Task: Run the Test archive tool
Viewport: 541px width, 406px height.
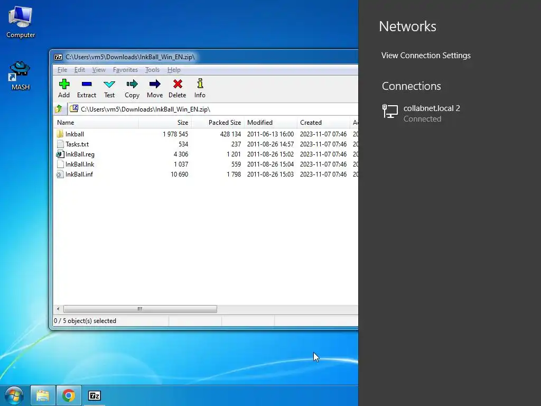Action: (109, 84)
